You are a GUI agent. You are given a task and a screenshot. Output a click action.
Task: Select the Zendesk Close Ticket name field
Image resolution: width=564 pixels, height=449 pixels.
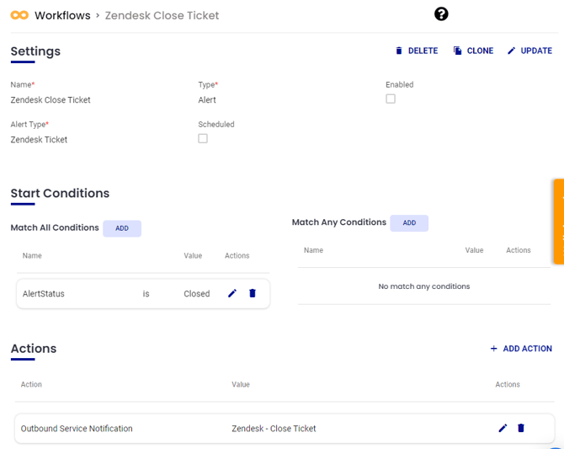pyautogui.click(x=51, y=100)
